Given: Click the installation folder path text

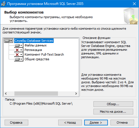Looking at the screenshot, I should tap(41, 103).
